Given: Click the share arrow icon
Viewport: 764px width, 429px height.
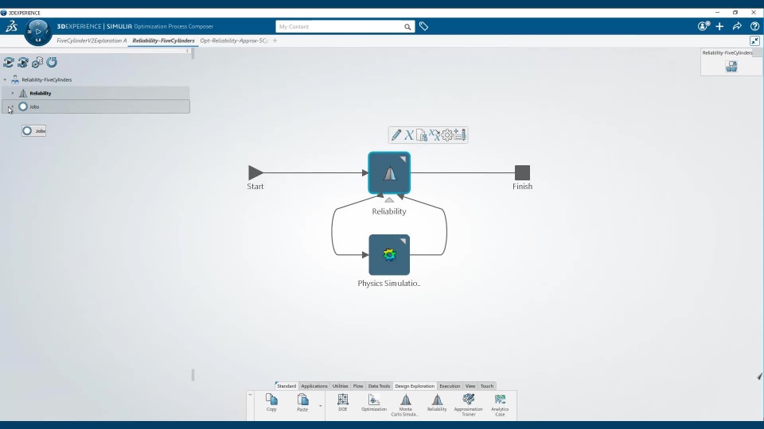Looking at the screenshot, I should 737,26.
